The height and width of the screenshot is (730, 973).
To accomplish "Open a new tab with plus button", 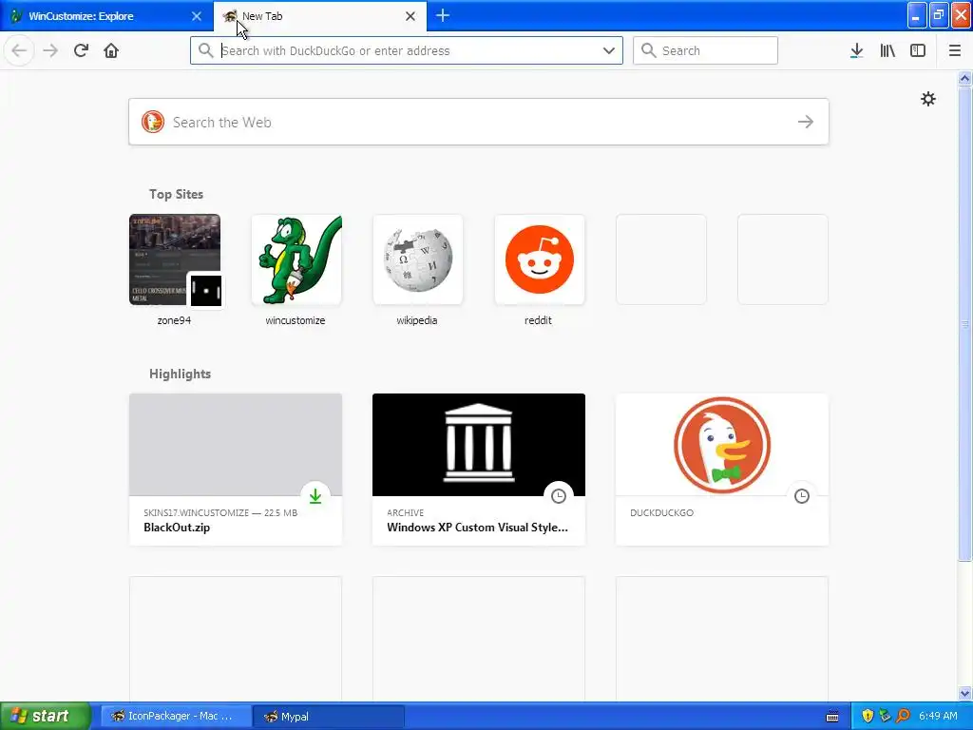I will pyautogui.click(x=443, y=15).
